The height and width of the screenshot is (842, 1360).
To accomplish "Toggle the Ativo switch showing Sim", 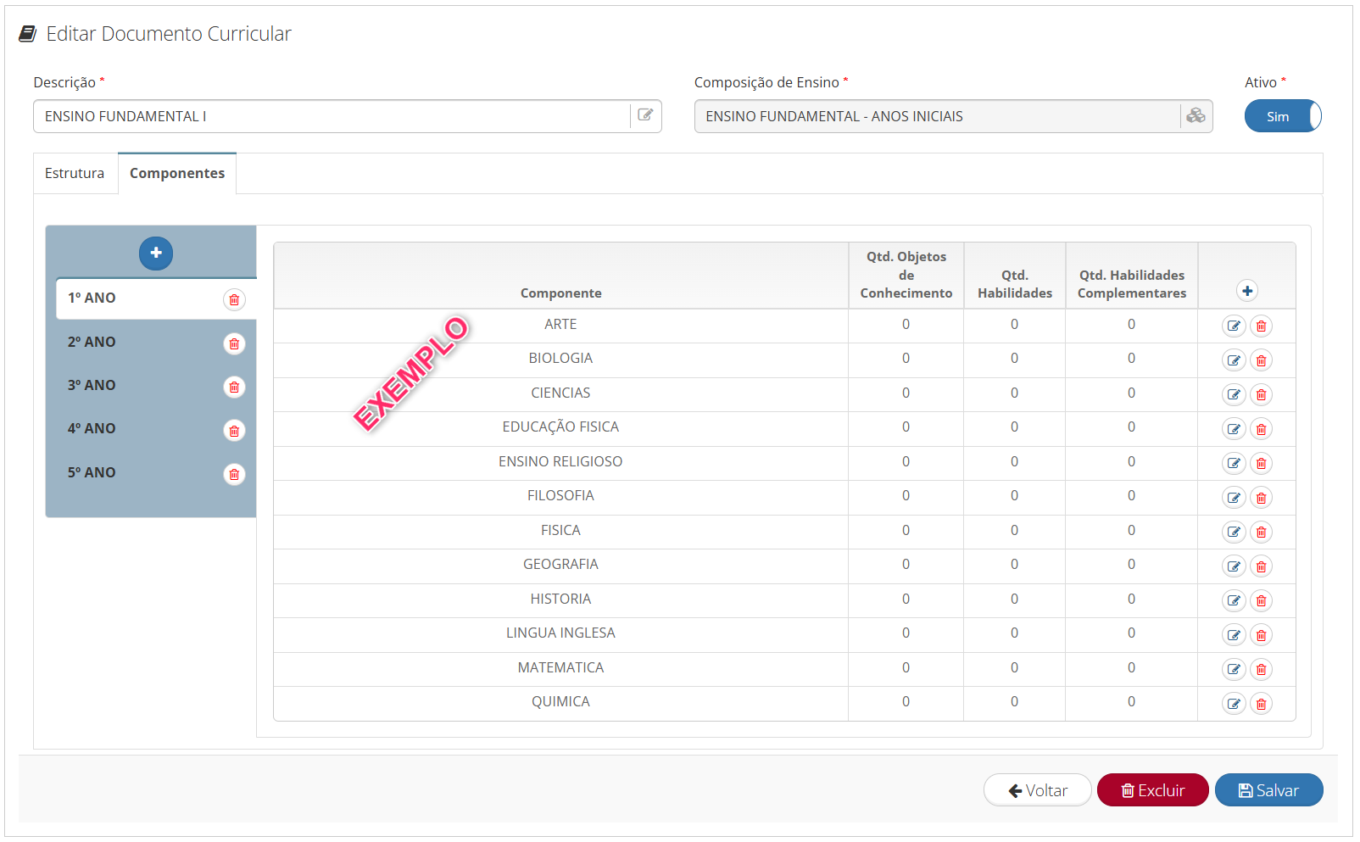I will (x=1282, y=116).
